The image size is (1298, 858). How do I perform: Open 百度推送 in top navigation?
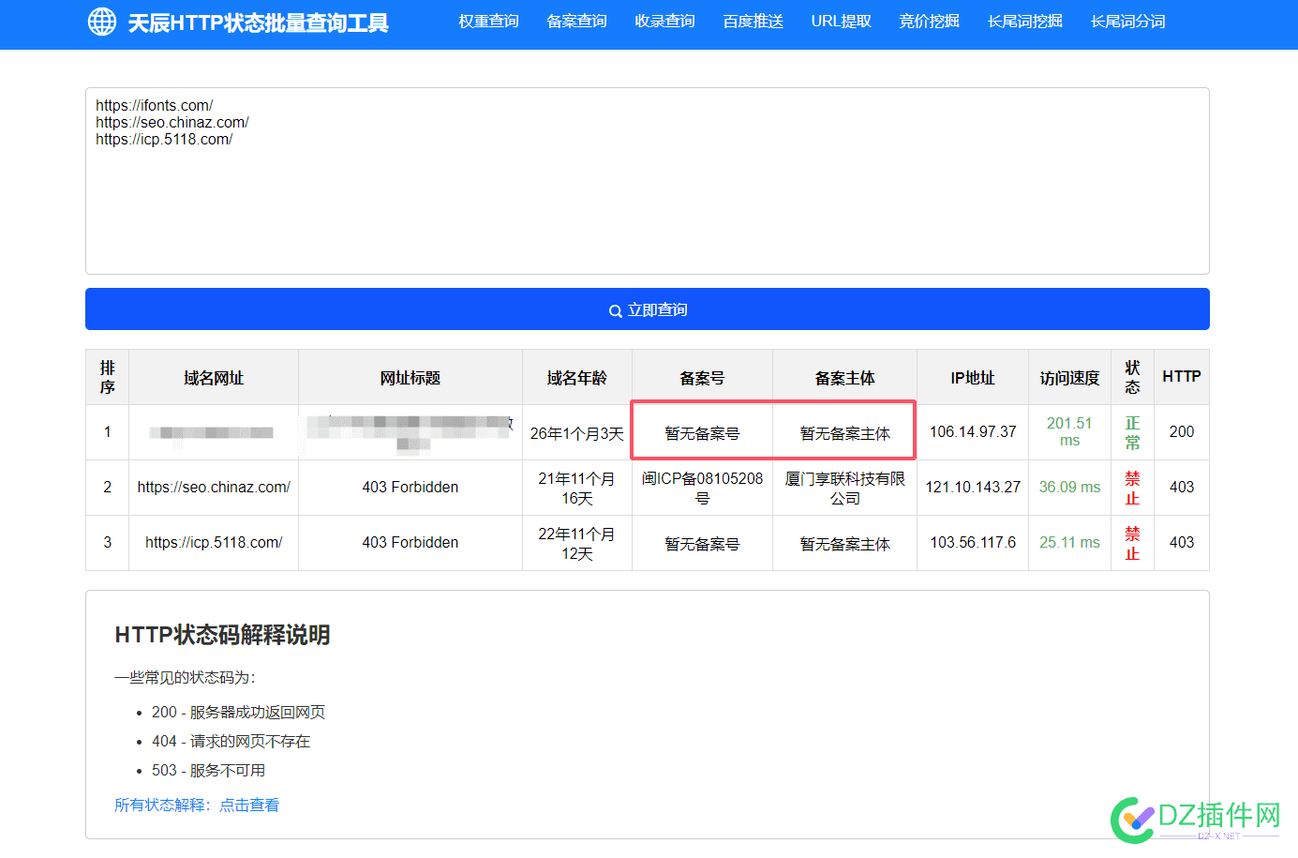pos(753,22)
